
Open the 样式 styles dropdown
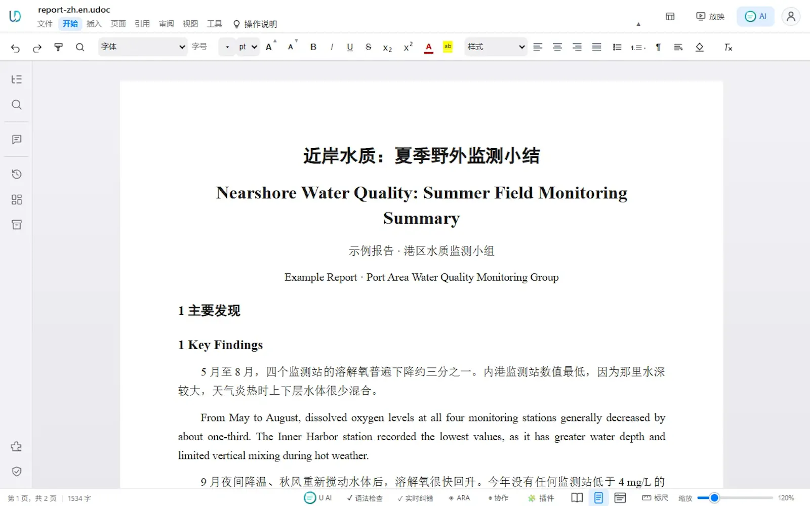pyautogui.click(x=496, y=47)
